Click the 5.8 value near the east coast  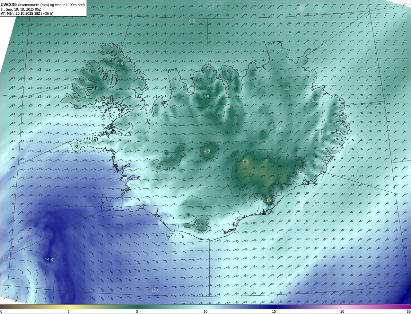[x=315, y=100]
